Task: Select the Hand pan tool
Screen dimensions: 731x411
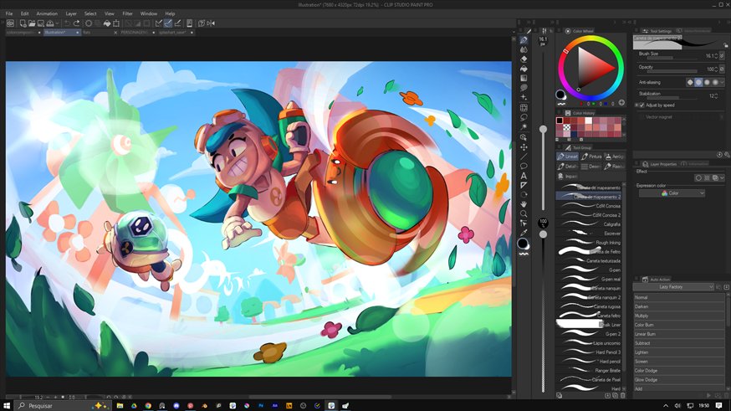Action: (524, 204)
